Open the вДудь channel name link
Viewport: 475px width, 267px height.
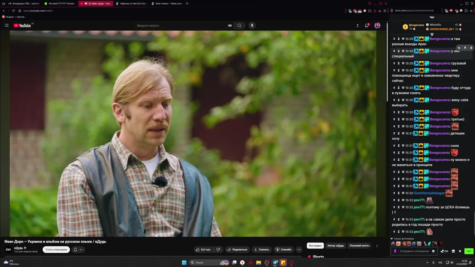pyautogui.click(x=19, y=248)
